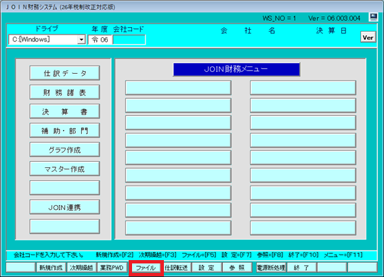Click the 会社コード input field

pyautogui.click(x=129, y=40)
